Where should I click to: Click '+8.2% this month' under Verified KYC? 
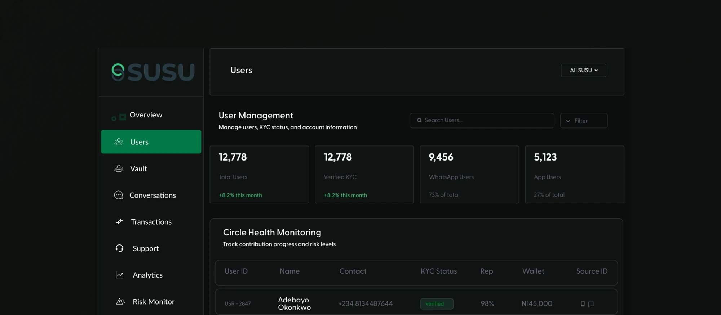pyautogui.click(x=345, y=195)
